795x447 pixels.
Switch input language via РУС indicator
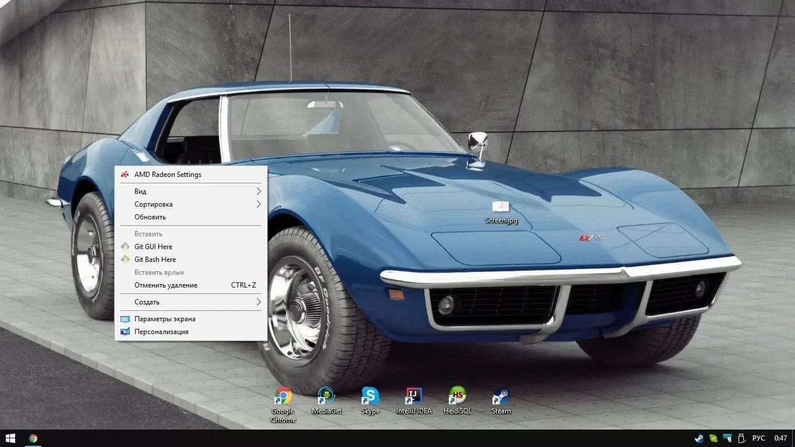[759, 438]
